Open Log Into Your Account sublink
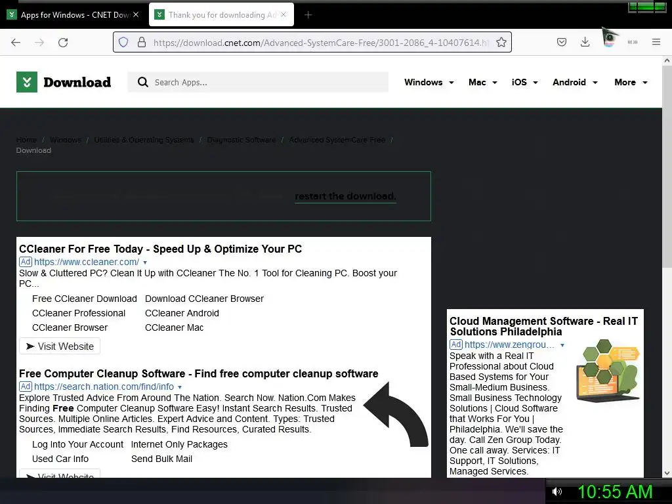This screenshot has height=504, width=672. [77, 444]
